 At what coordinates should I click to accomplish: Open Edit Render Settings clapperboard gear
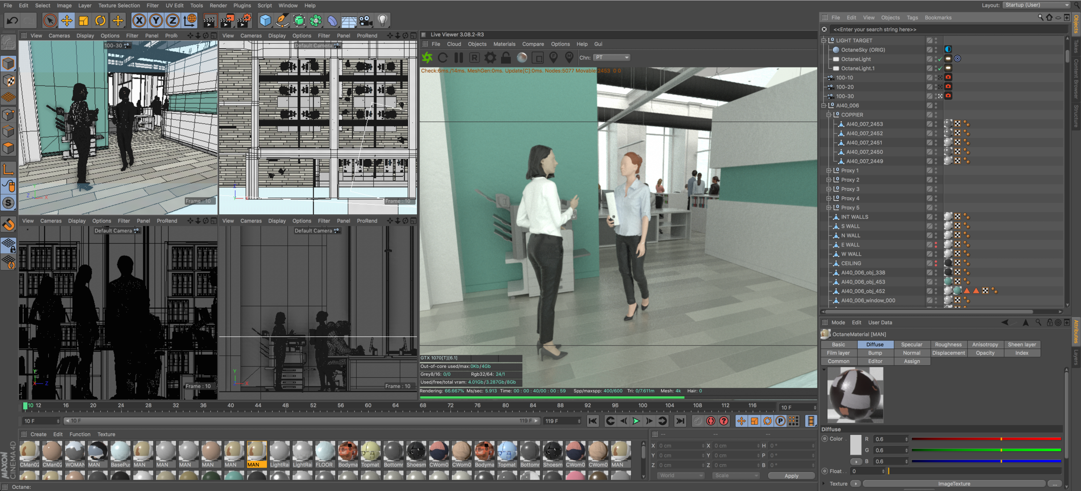tap(245, 20)
